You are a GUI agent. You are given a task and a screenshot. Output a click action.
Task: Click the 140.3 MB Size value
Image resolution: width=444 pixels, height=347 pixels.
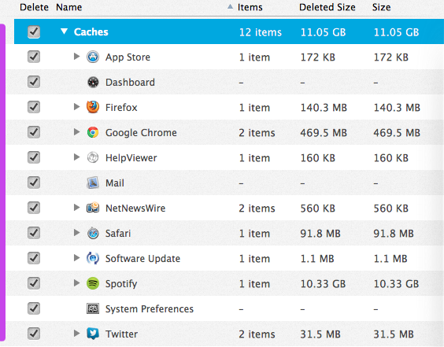pos(397,108)
